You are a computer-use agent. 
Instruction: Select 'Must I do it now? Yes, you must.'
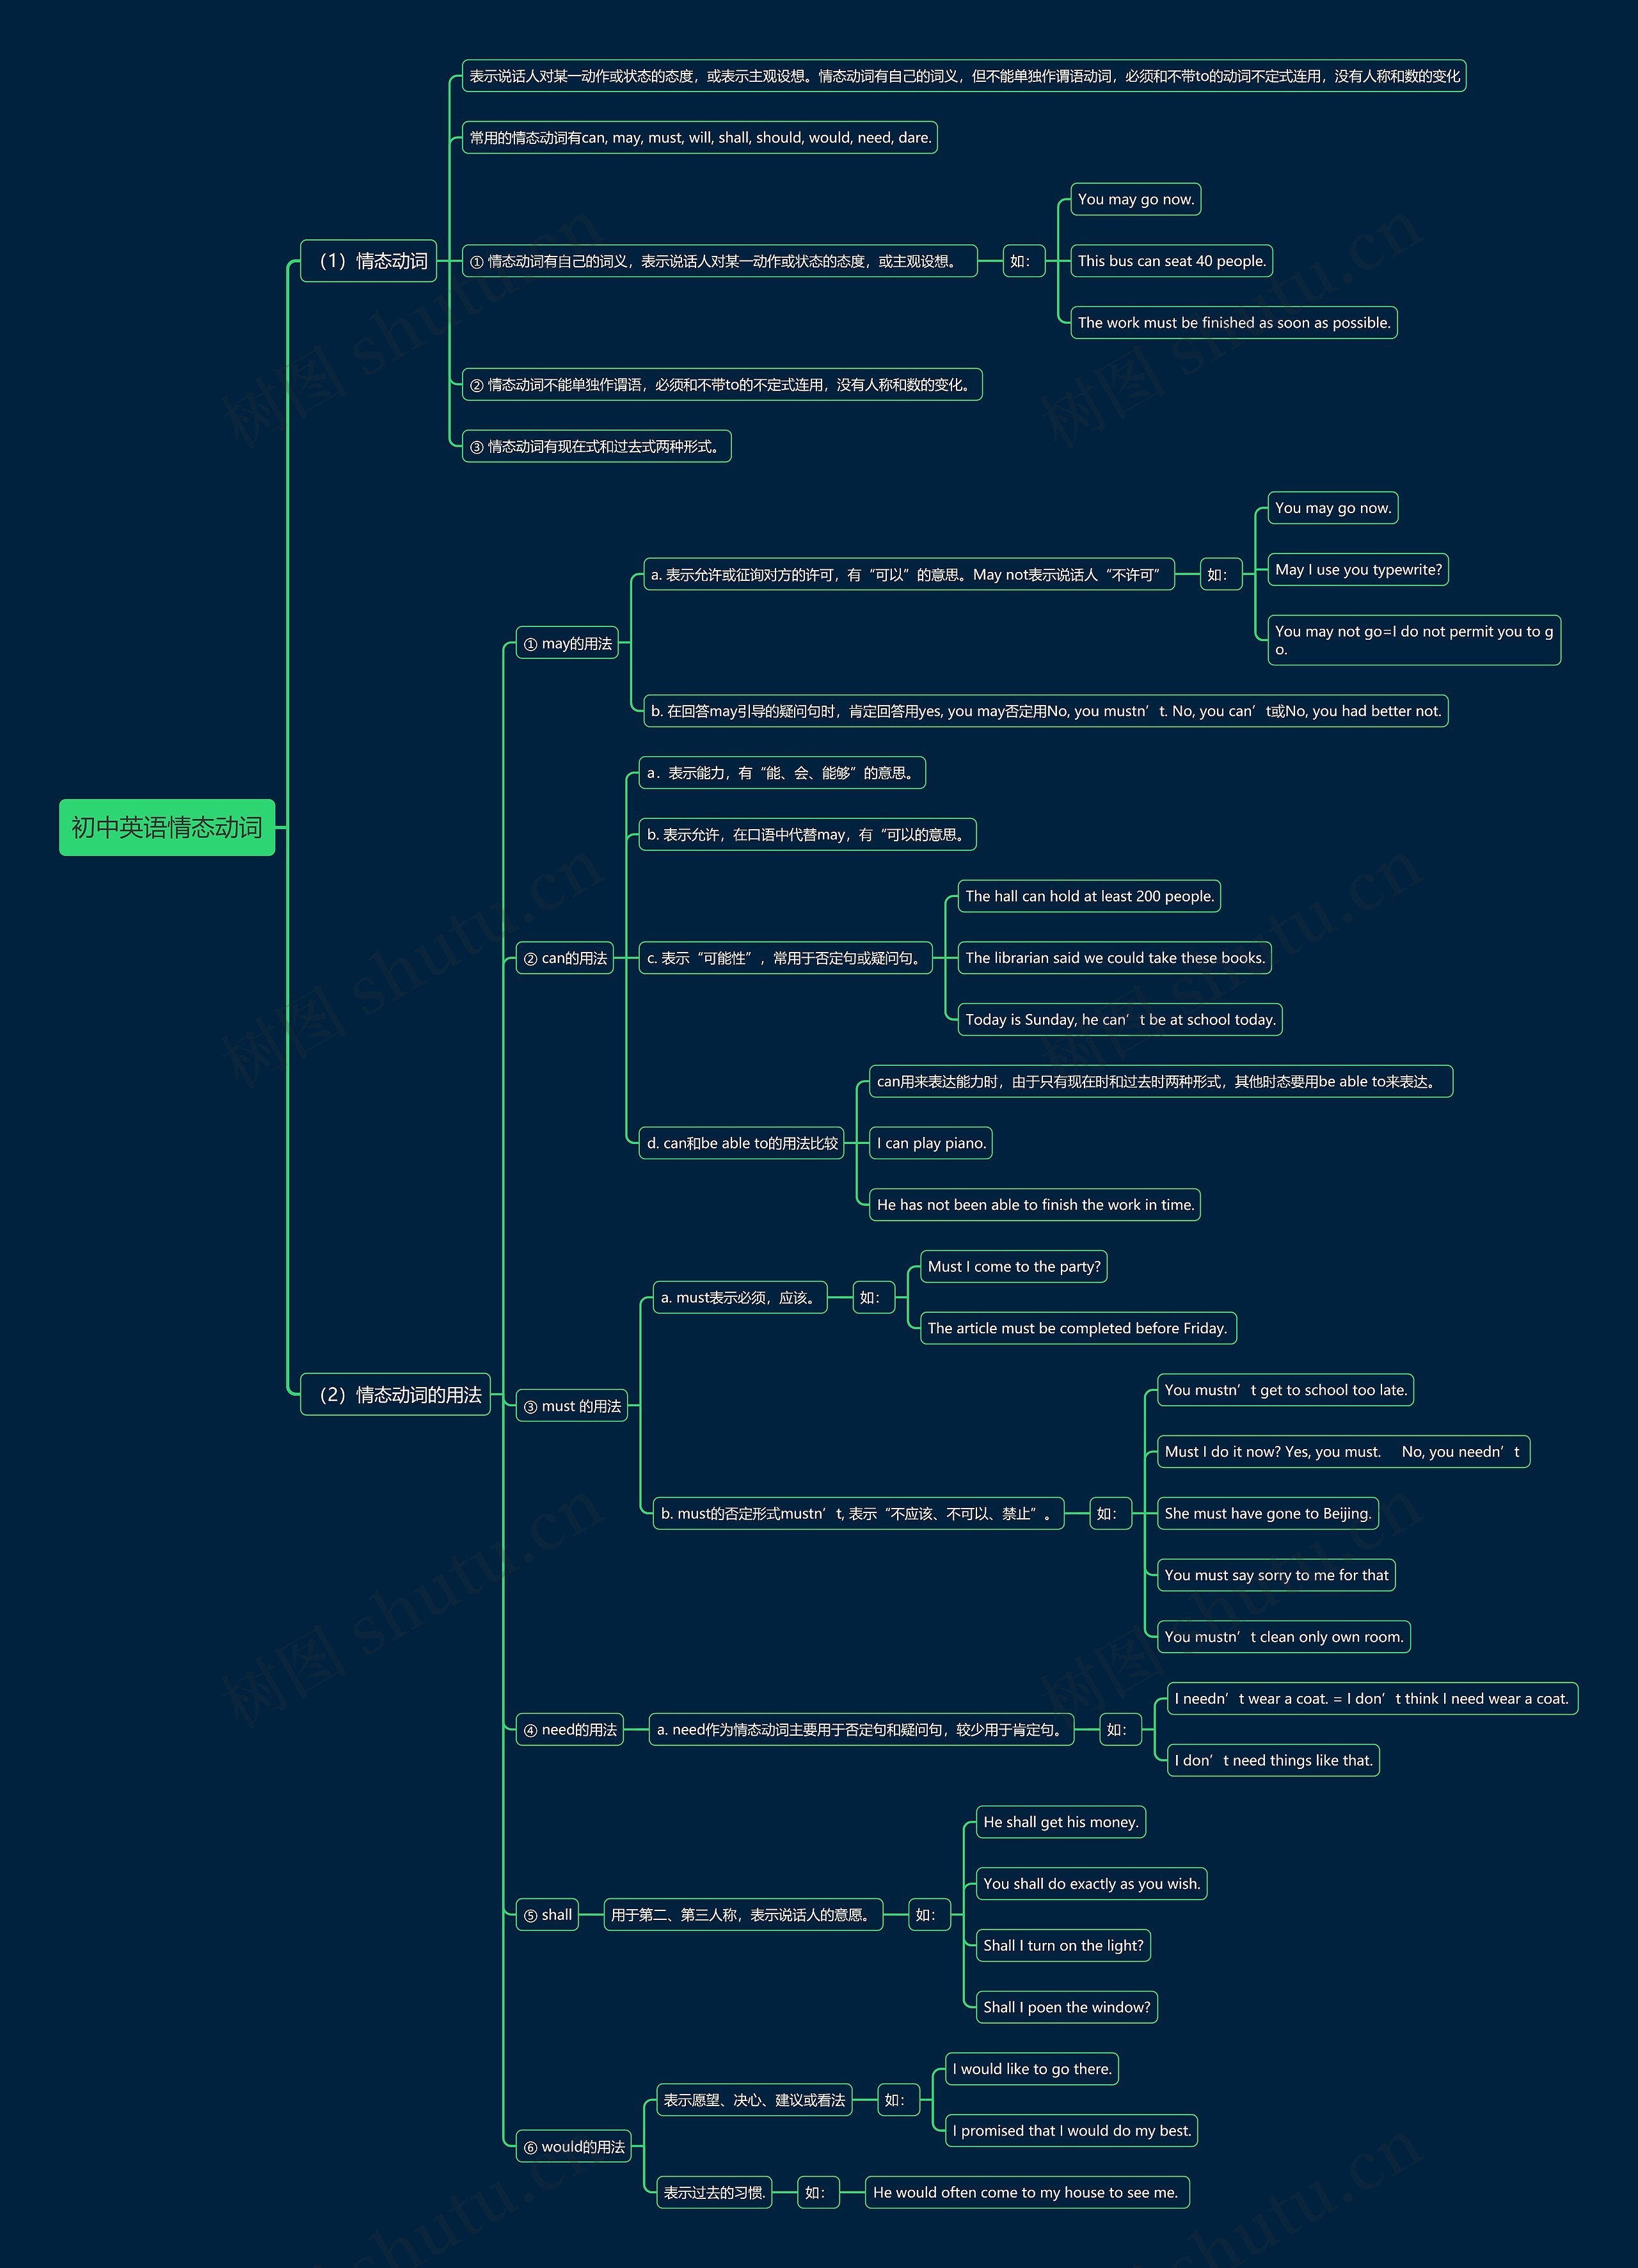(x=1343, y=1452)
